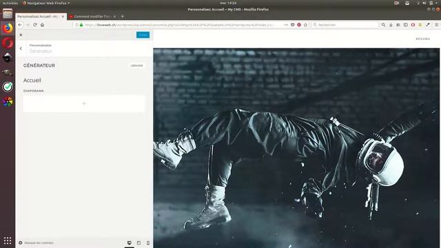Open the clock showing mer 14:24
This screenshot has width=441, height=248.
click(x=228, y=3)
